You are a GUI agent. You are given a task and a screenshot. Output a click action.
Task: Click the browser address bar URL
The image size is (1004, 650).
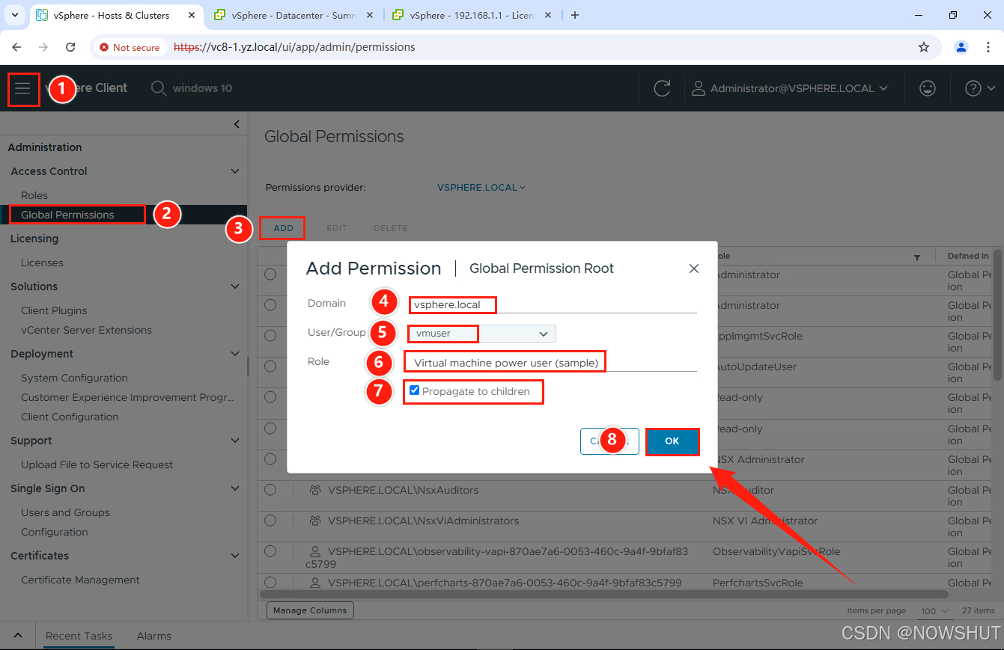tap(294, 47)
